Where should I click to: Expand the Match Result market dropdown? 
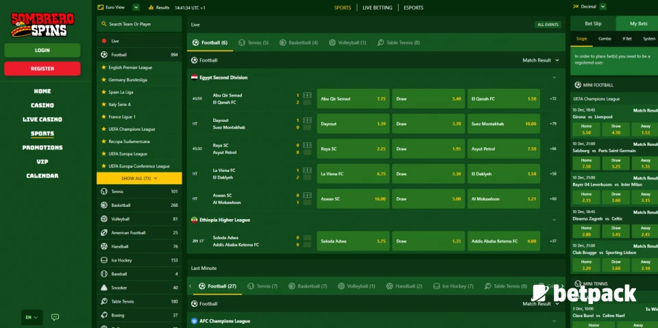(541, 60)
